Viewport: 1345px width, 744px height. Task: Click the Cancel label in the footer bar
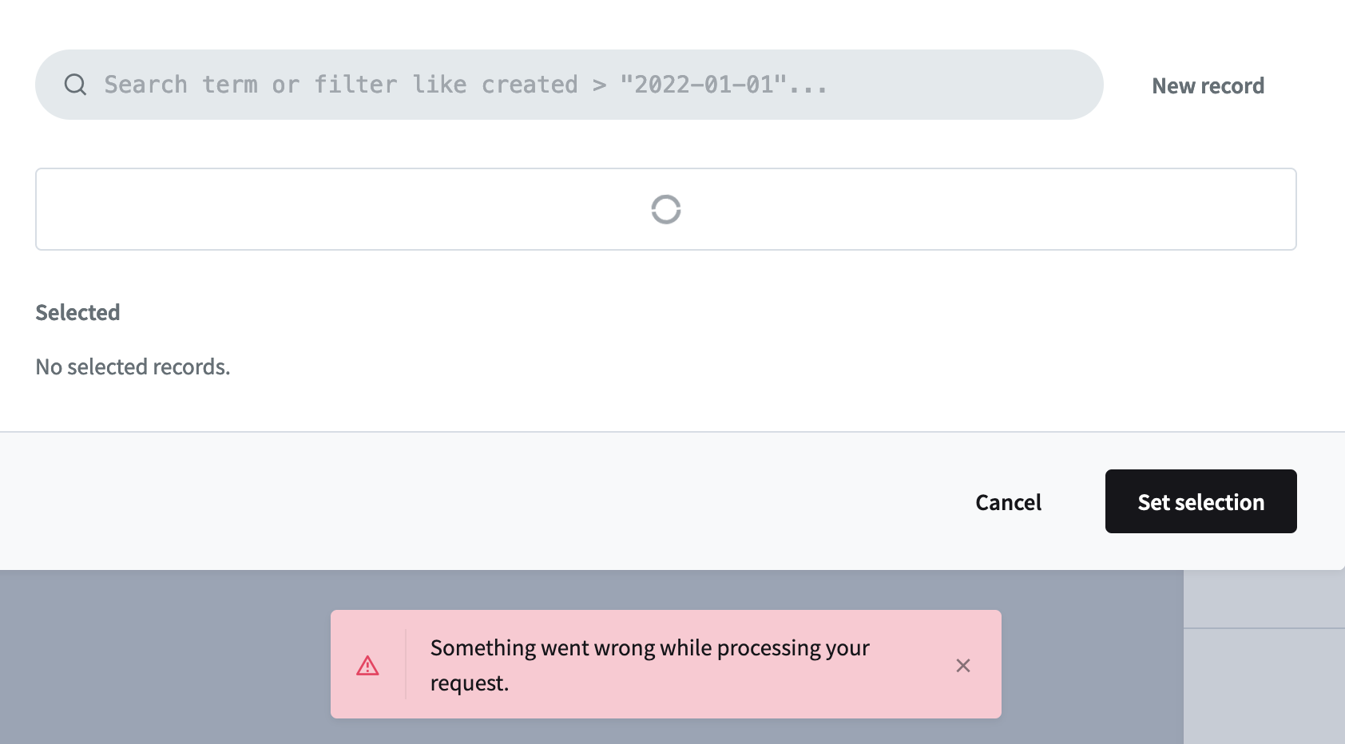(x=1008, y=501)
